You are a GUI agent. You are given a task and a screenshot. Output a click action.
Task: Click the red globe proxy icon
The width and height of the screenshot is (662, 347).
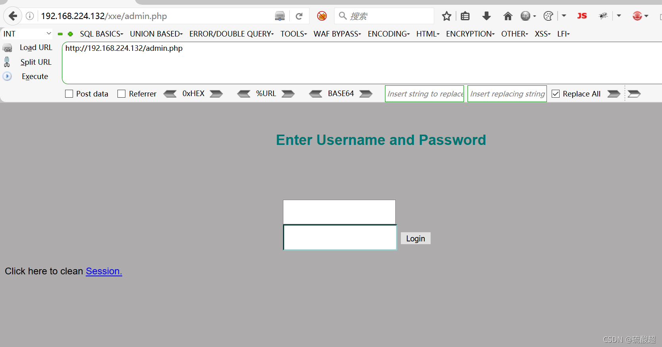tap(637, 16)
